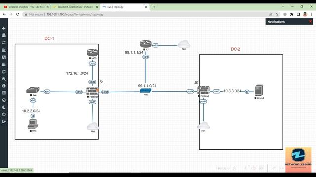View site info Not secure indicator
The width and height of the screenshot is (316, 177).
(34, 14)
